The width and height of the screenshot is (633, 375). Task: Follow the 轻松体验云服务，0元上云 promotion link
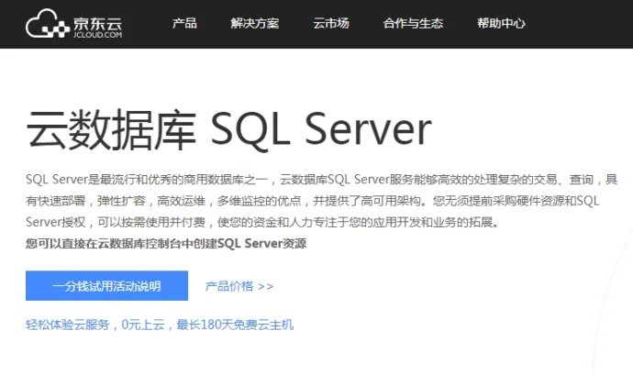(x=160, y=325)
